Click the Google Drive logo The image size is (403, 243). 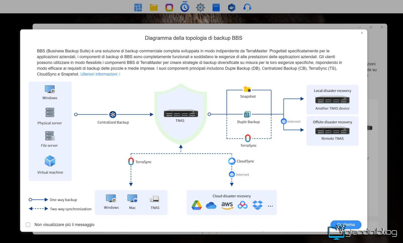(x=197, y=205)
